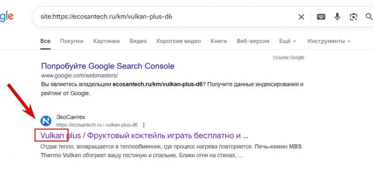Open the on-screen keyboard icon
This screenshot has width=374, height=183.
321,17
